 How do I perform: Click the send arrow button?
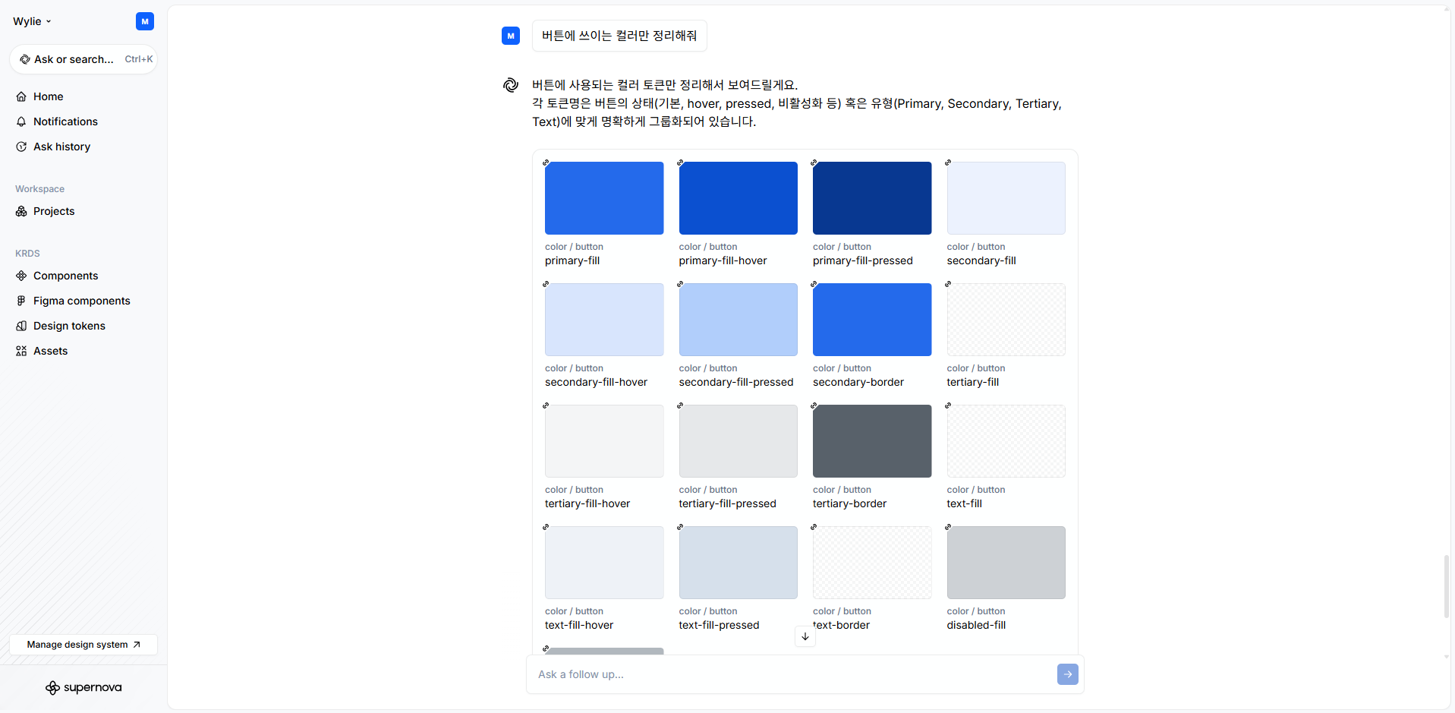coord(1067,674)
